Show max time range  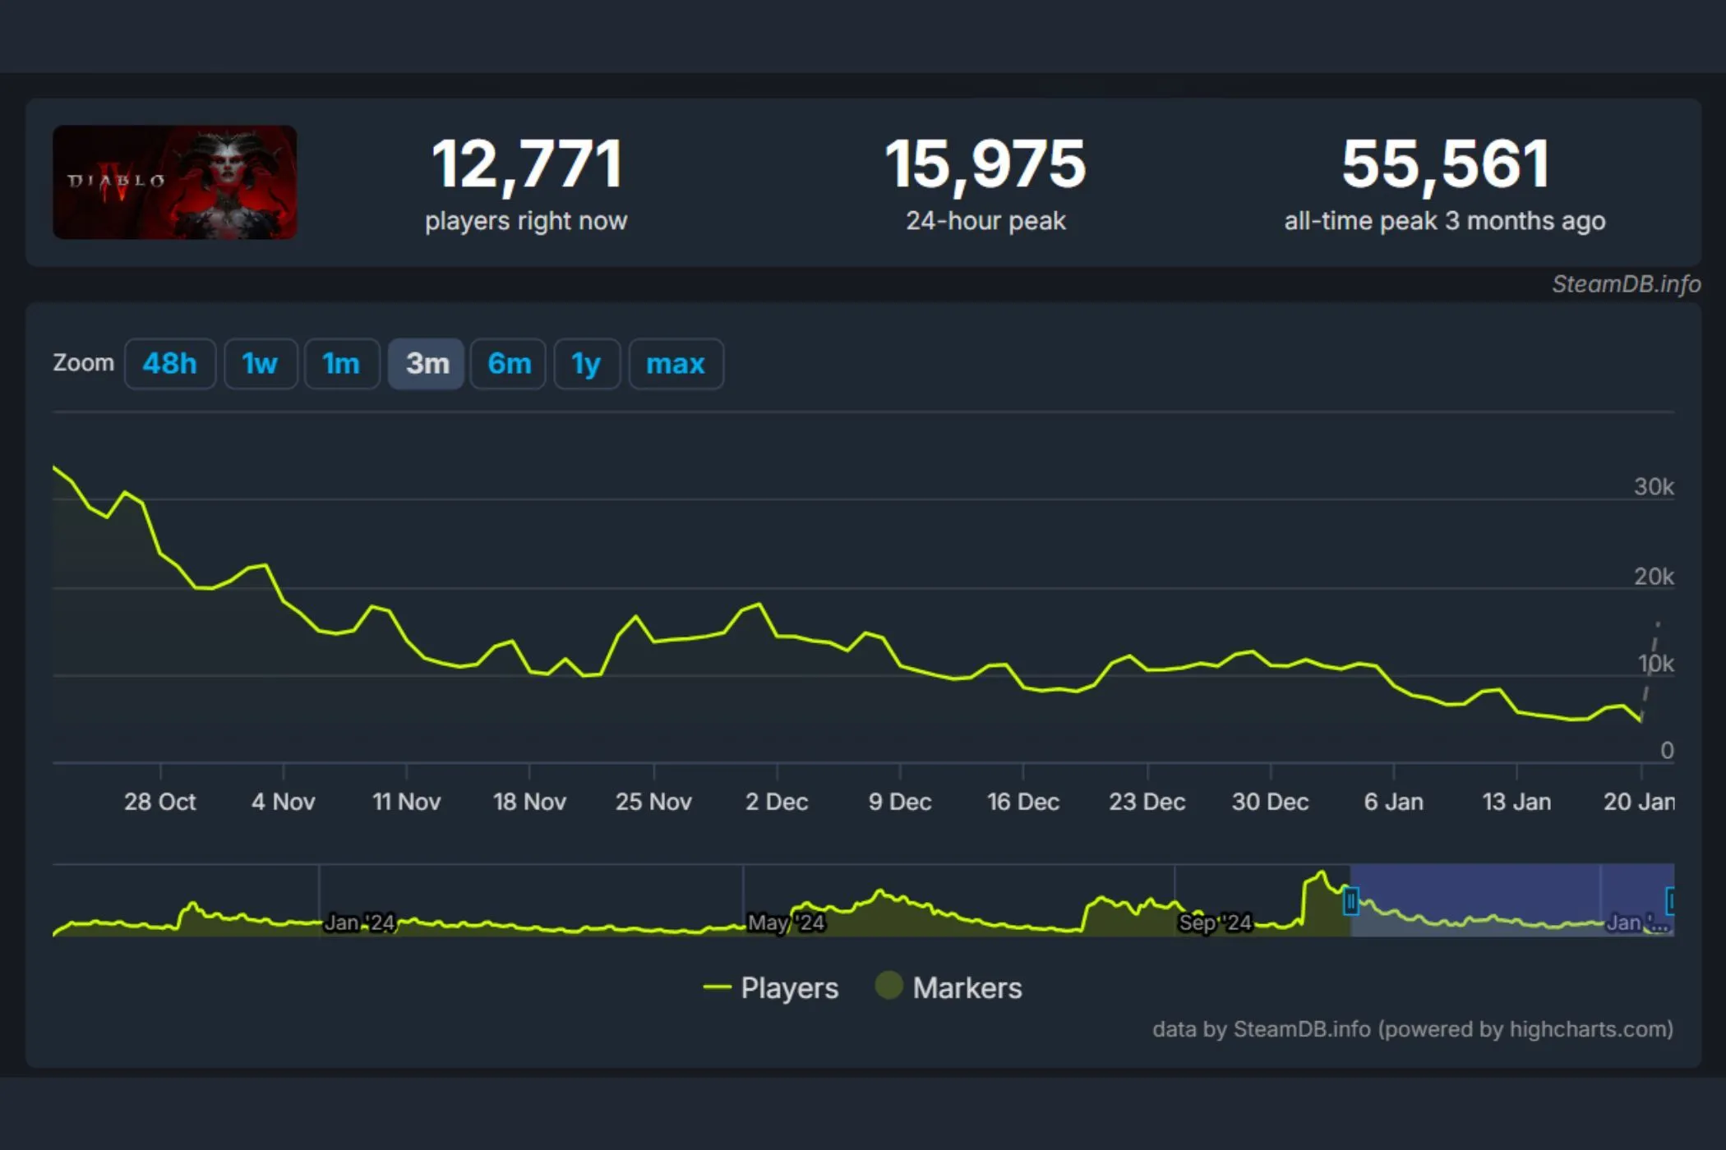pos(676,364)
